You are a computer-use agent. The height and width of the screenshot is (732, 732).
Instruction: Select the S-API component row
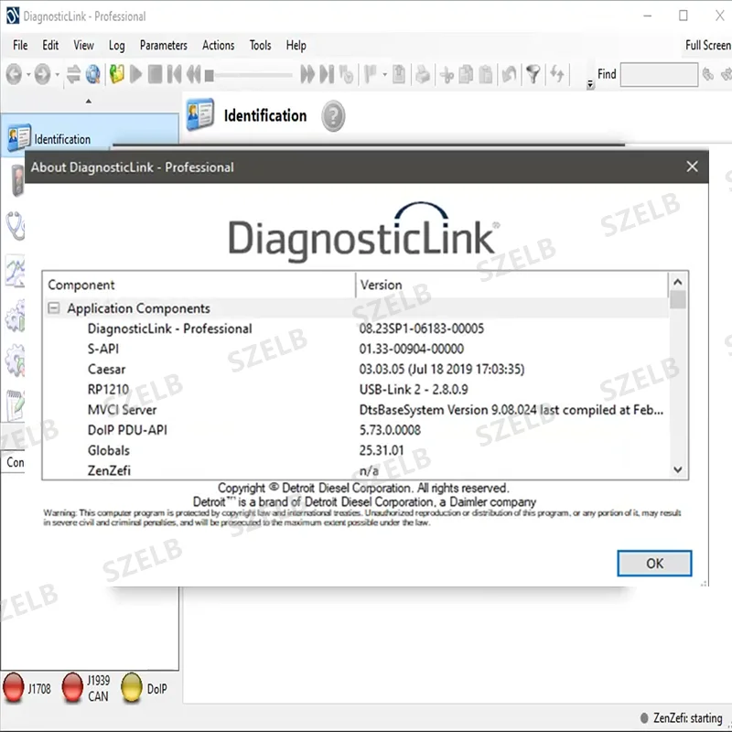coord(357,349)
